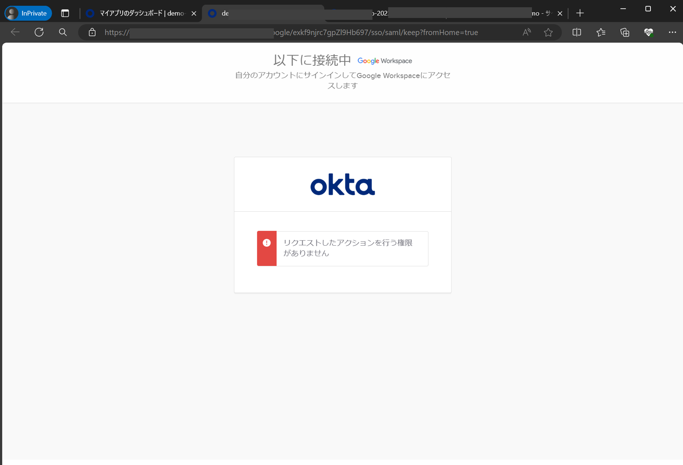This screenshot has height=465, width=683.
Task: Open Browser essentials heart icon
Action: (649, 32)
